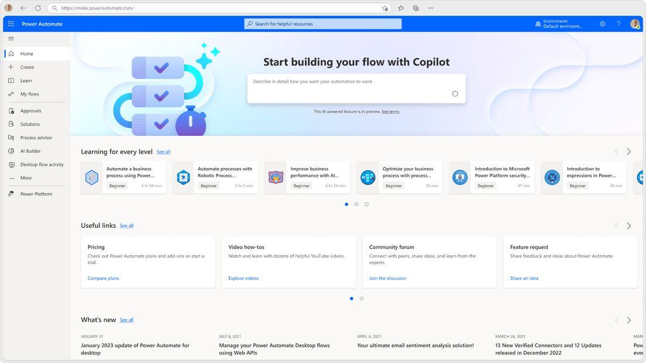Screen dimensions: 646x363
Task: Open Introduction to Microsoft Power Platform security card
Action: [x=492, y=177]
